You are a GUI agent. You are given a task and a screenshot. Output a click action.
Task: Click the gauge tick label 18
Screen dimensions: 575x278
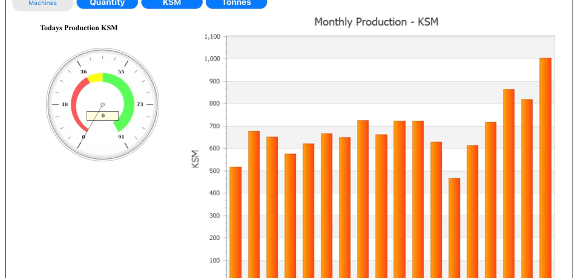point(65,105)
